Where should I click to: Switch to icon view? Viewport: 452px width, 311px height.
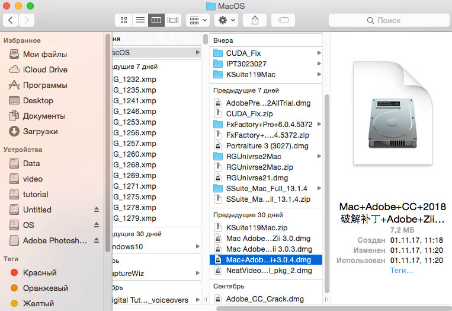click(x=124, y=20)
